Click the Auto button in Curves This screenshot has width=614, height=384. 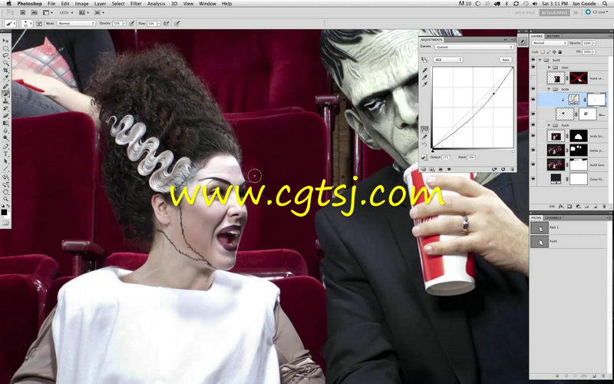(x=506, y=60)
